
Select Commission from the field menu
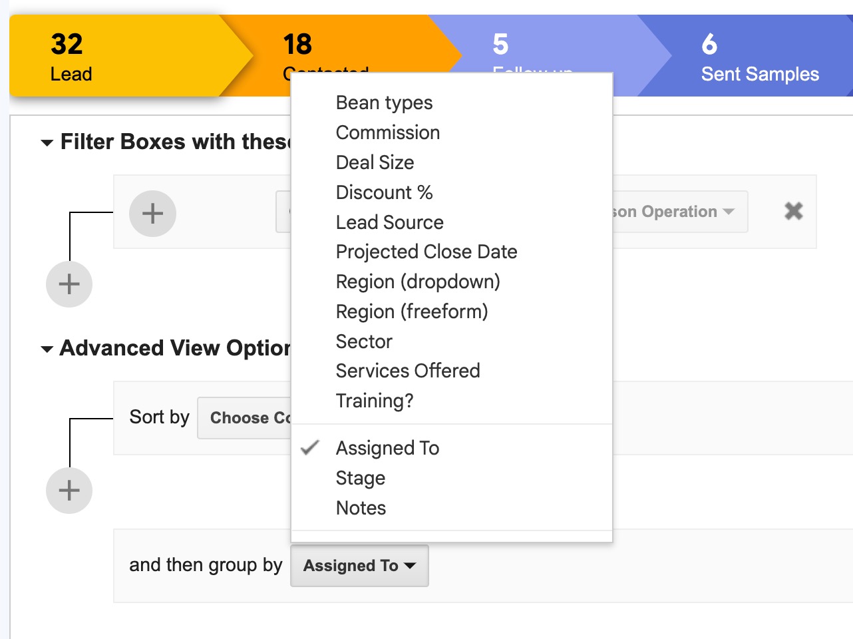pyautogui.click(x=388, y=132)
